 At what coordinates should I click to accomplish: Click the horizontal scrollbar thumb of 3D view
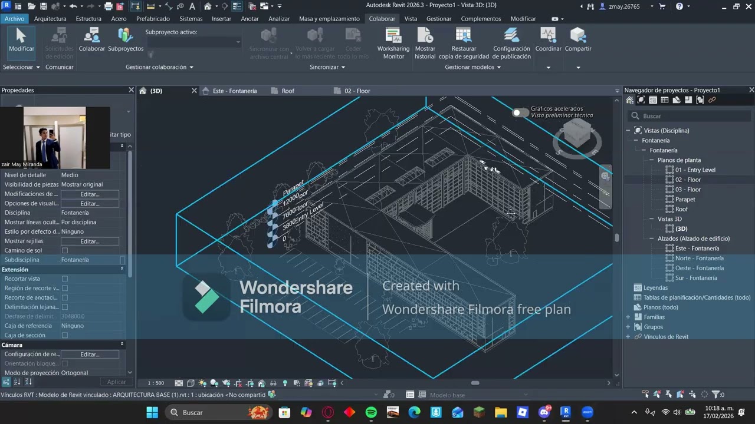click(x=475, y=383)
